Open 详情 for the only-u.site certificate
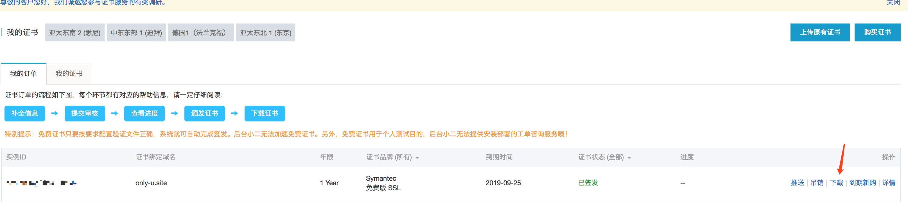908x202 pixels. 888,183
